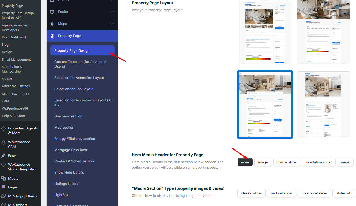356x206 pixels.
Task: Click the Pages icon in sidebar
Action: point(3,187)
